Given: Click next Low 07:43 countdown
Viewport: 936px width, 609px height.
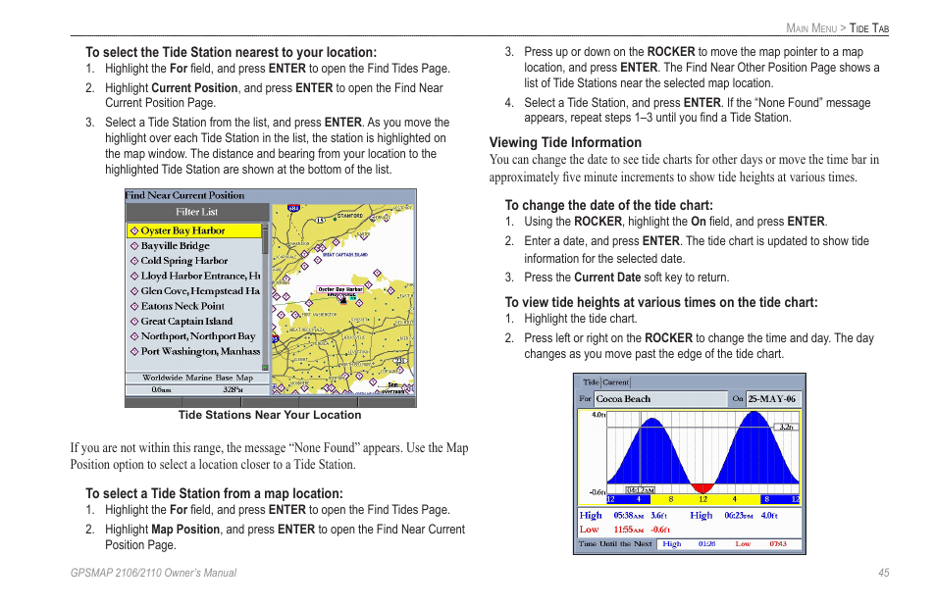Looking at the screenshot, I should (x=761, y=544).
